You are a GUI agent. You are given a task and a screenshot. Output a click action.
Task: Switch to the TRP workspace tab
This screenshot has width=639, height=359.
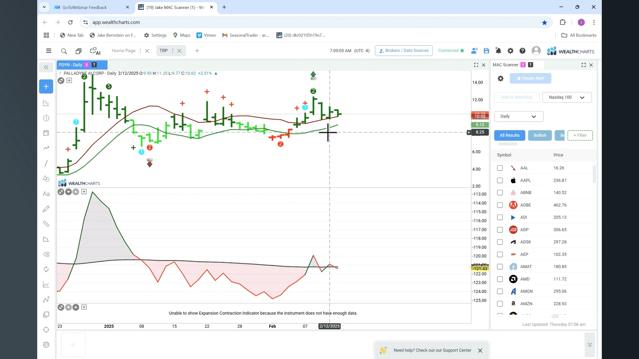(163, 51)
